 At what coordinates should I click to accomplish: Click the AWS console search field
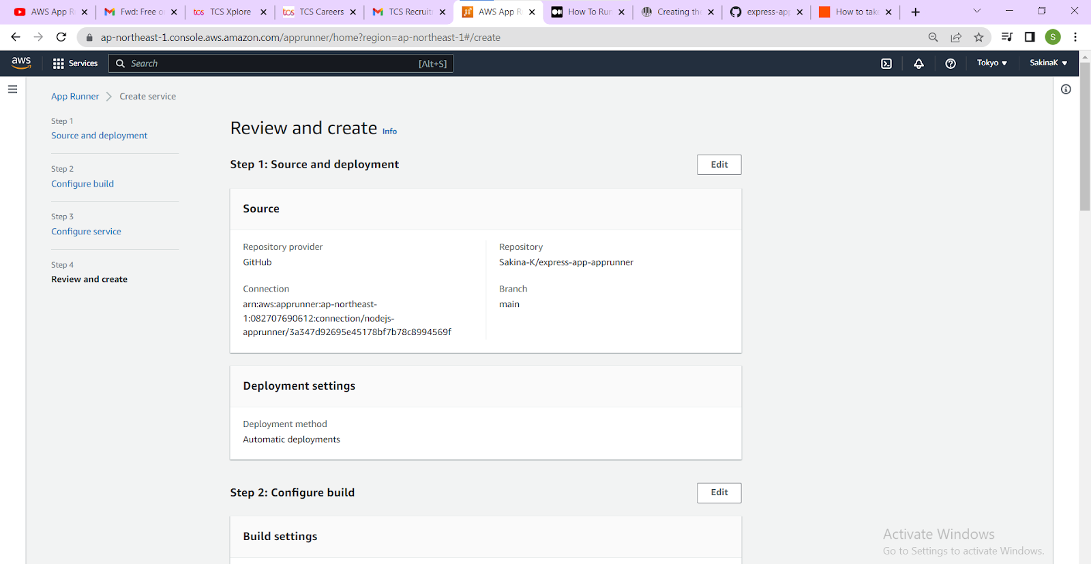(x=280, y=63)
